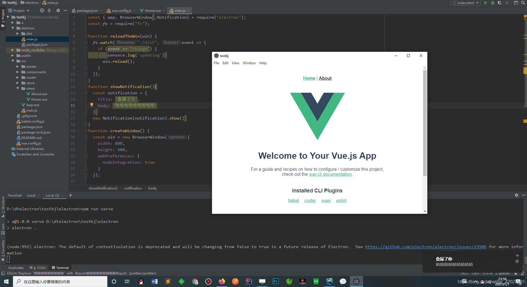Open the Project view selector dropdown
Screen dimensions: 527x287
pos(19,10)
